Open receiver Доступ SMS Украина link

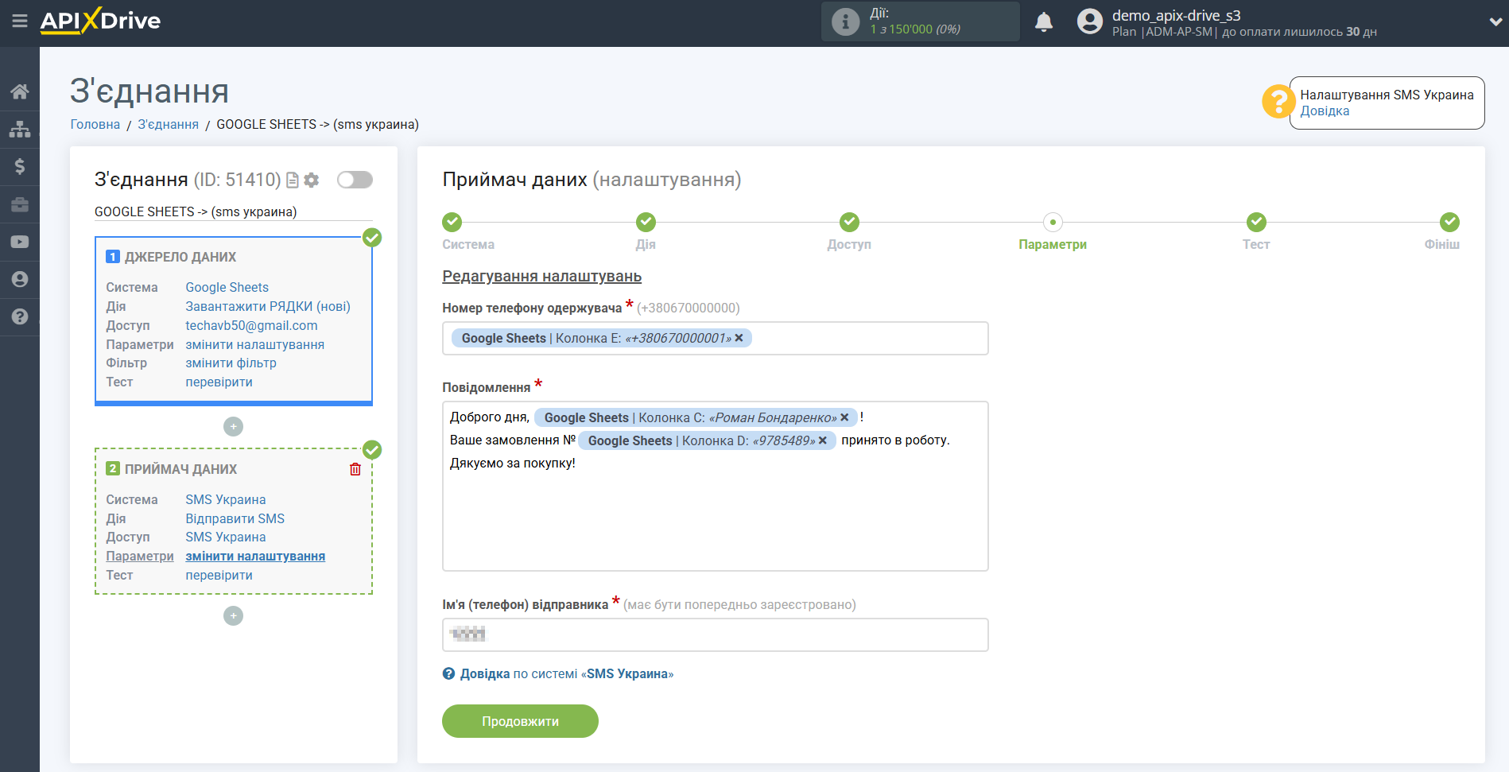[x=226, y=537]
